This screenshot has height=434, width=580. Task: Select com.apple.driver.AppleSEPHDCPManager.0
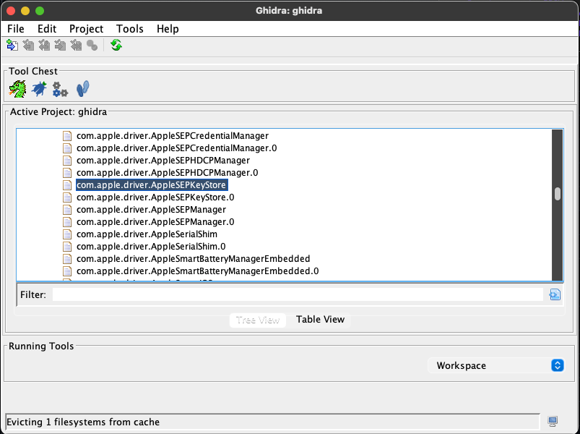167,173
